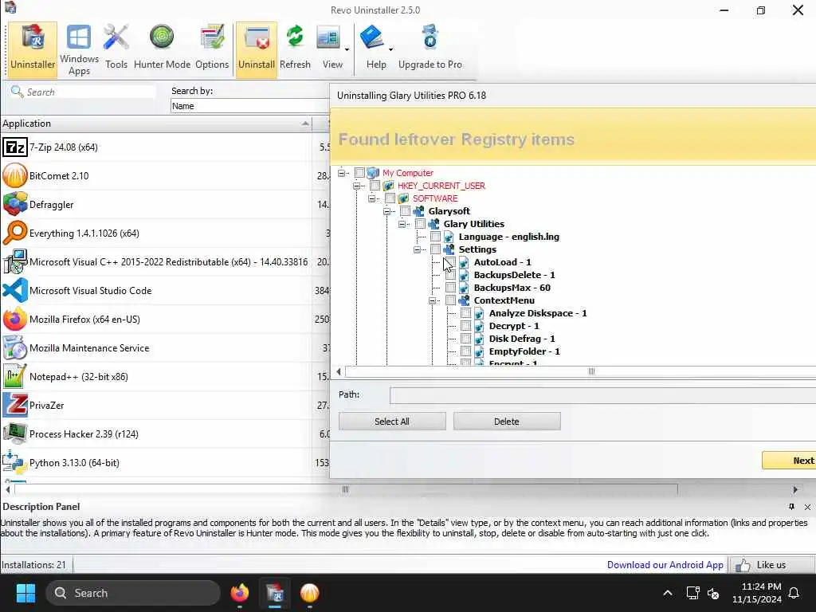This screenshot has height=612, width=816.
Task: Close the Description Panel
Action: pos(807,506)
